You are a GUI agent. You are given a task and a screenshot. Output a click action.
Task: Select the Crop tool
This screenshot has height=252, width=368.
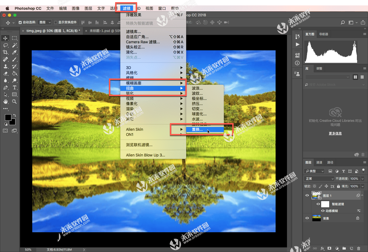click(x=5, y=52)
